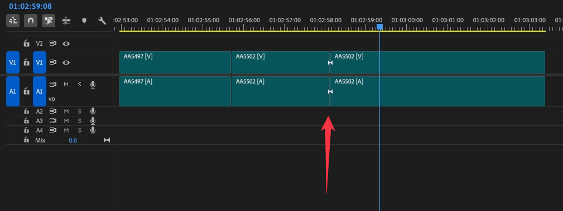Toggle Linked Selection button

tap(48, 21)
